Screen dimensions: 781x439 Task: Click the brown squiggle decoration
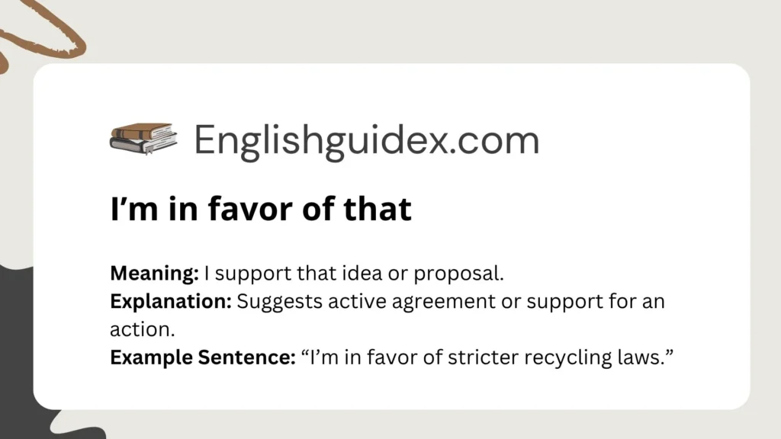(47, 34)
